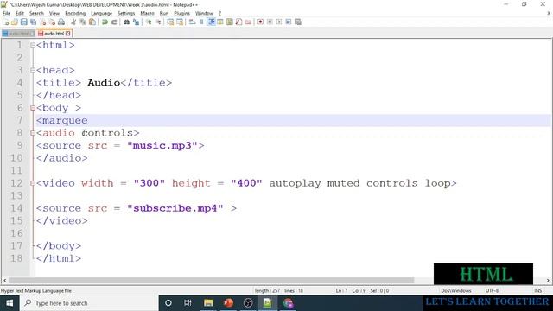Toggle INS mode in status bar
The width and height of the screenshot is (553, 311).
click(x=537, y=290)
